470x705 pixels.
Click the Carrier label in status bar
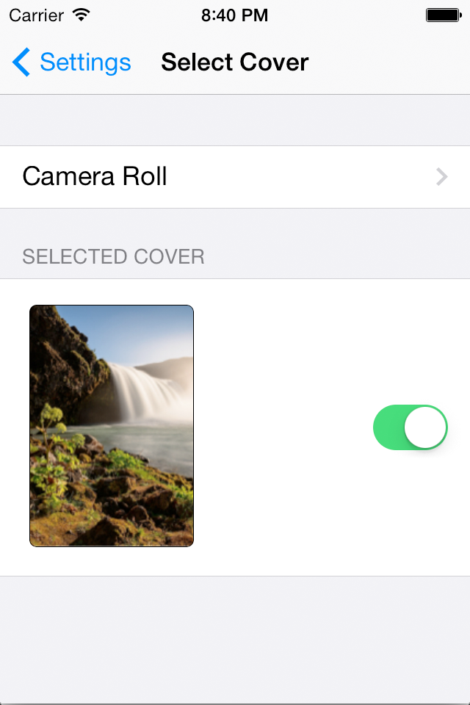click(37, 15)
